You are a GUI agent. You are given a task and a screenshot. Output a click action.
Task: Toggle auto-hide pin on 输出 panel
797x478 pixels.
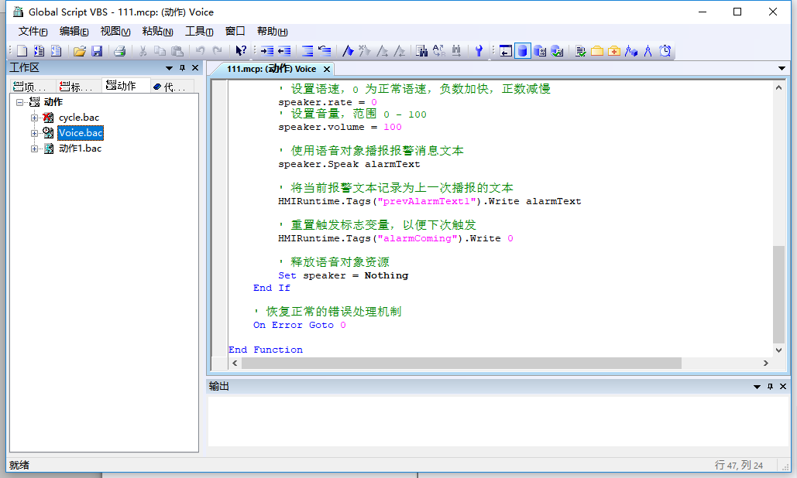point(770,386)
